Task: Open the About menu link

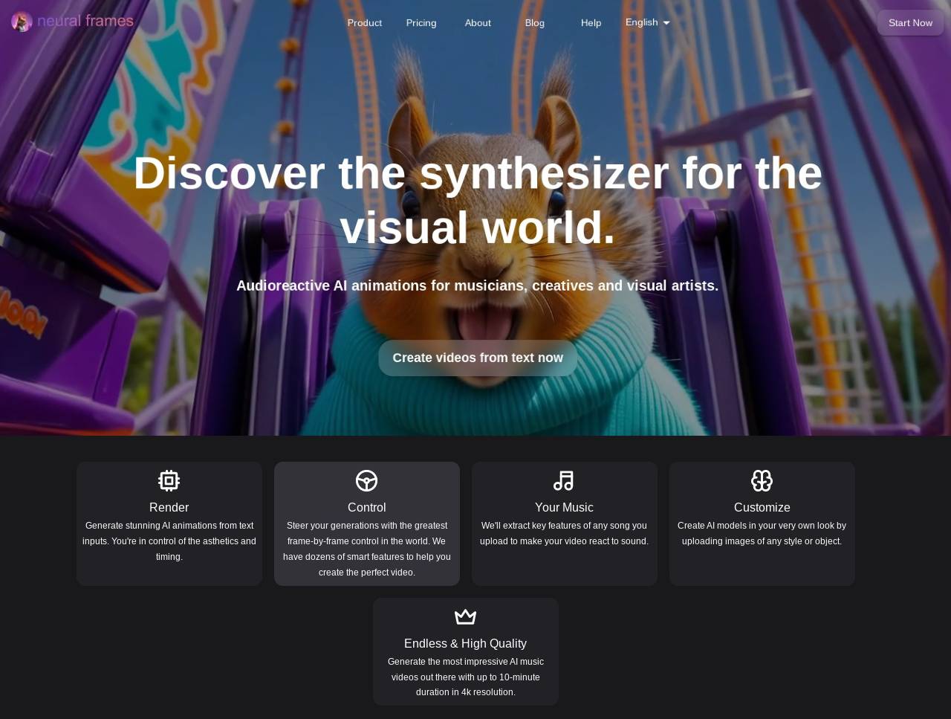Action: coord(478,23)
